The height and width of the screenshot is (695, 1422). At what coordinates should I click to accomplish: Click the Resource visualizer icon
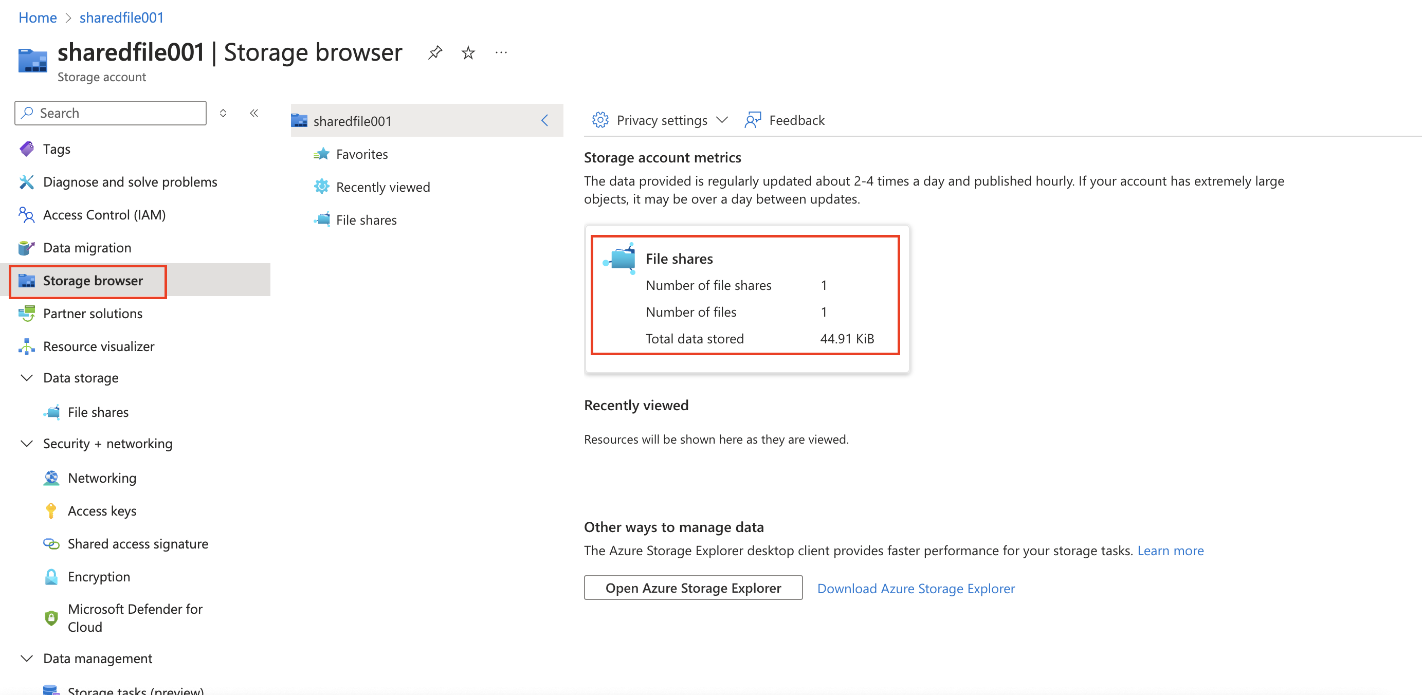pos(27,346)
